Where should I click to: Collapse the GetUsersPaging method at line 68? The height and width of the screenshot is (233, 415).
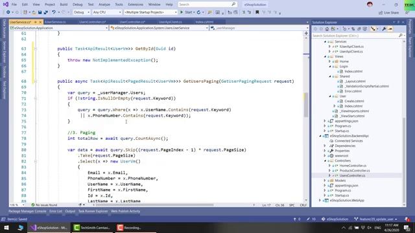[36, 82]
